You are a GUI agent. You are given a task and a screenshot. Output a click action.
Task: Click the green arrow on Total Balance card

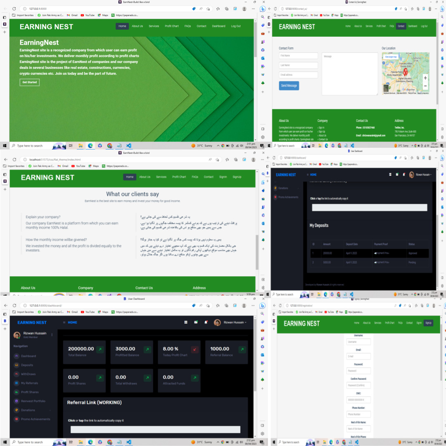(100, 350)
